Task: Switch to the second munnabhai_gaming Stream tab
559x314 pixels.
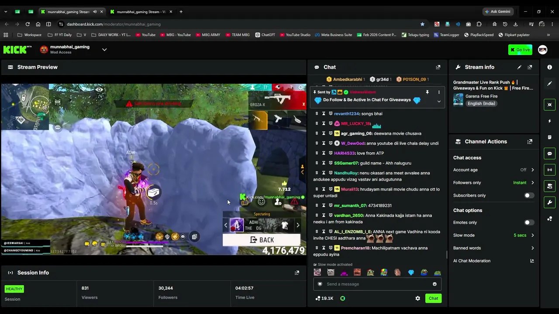Action: 141,12
